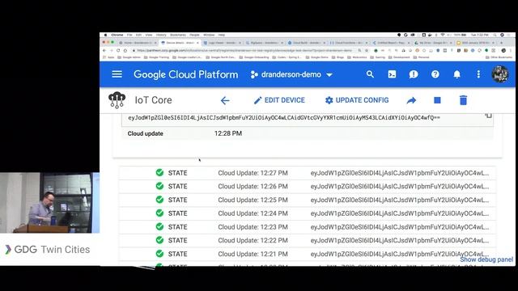Click the Chrome address bar URL
Viewport: 518px width, 291px height.
pyautogui.click(x=244, y=50)
